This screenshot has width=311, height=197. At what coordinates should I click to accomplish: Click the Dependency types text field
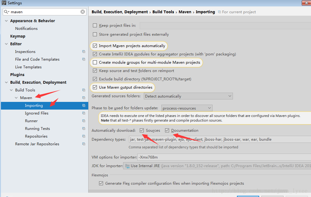click(x=220, y=139)
